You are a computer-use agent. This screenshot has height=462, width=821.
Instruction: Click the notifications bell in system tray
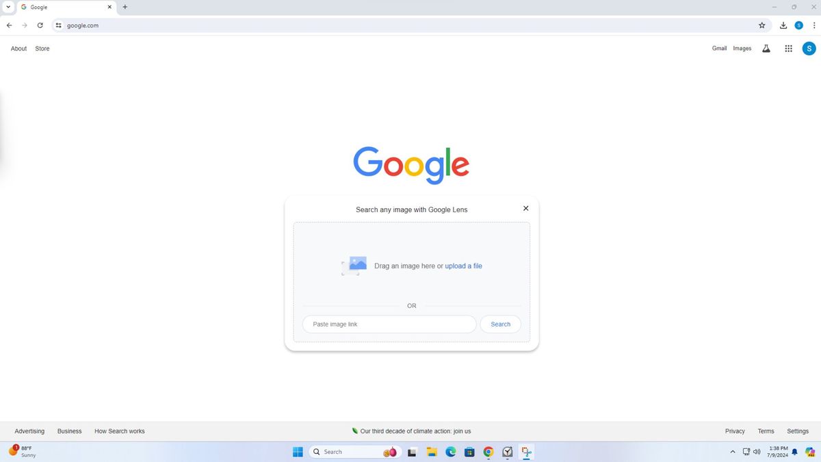pos(794,452)
